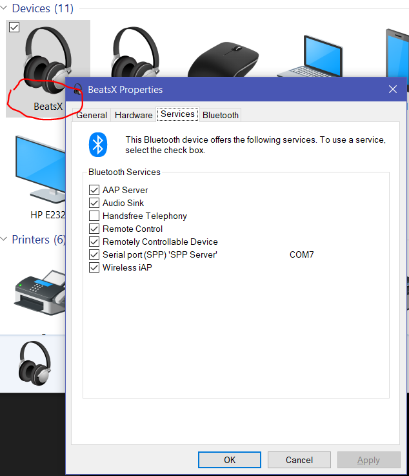
Task: Switch to the Bluetooth tab
Action: click(x=221, y=115)
